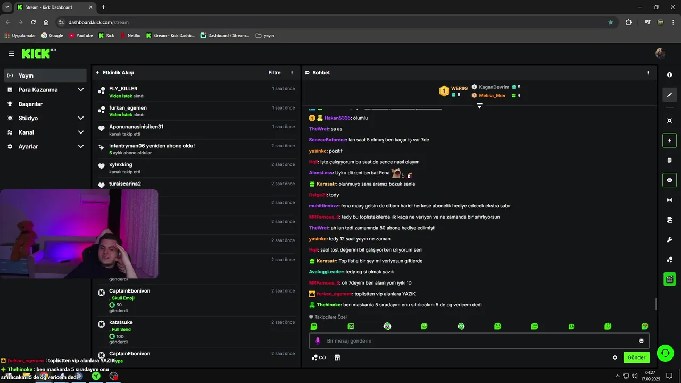Click the three-dots Kicks icon in right rail

click(x=669, y=260)
